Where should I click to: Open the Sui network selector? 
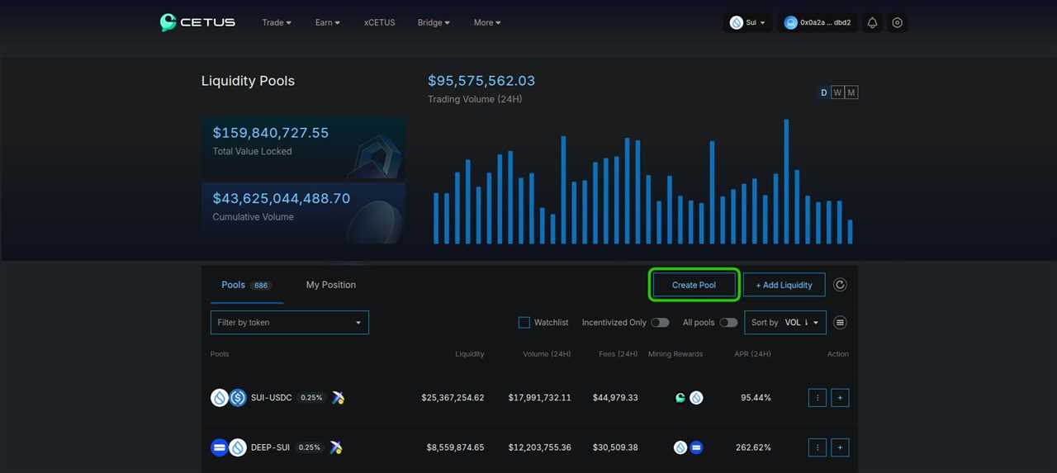pyautogui.click(x=748, y=23)
